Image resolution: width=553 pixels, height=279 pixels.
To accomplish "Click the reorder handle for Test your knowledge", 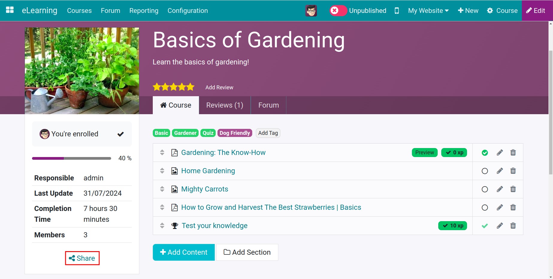I will click(x=162, y=226).
